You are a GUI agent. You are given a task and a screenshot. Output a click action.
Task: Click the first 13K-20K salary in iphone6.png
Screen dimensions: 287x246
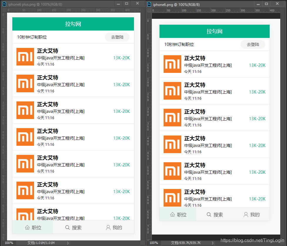click(x=257, y=65)
